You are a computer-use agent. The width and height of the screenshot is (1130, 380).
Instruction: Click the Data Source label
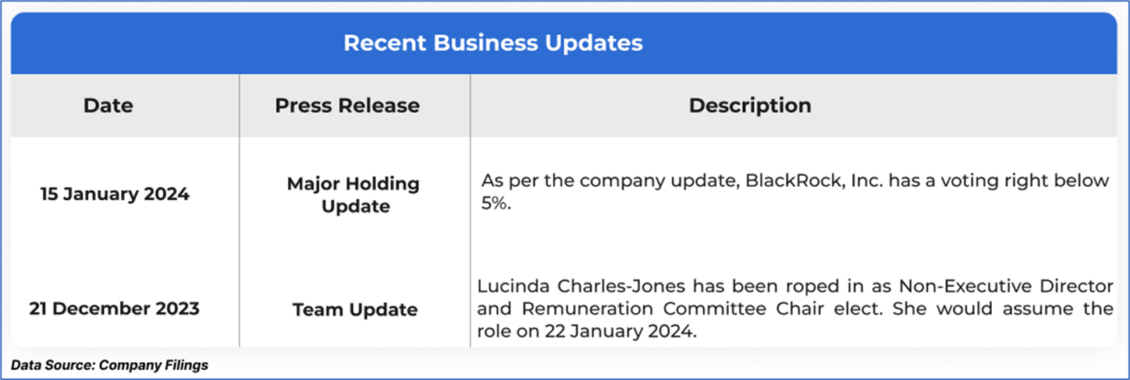click(x=53, y=364)
